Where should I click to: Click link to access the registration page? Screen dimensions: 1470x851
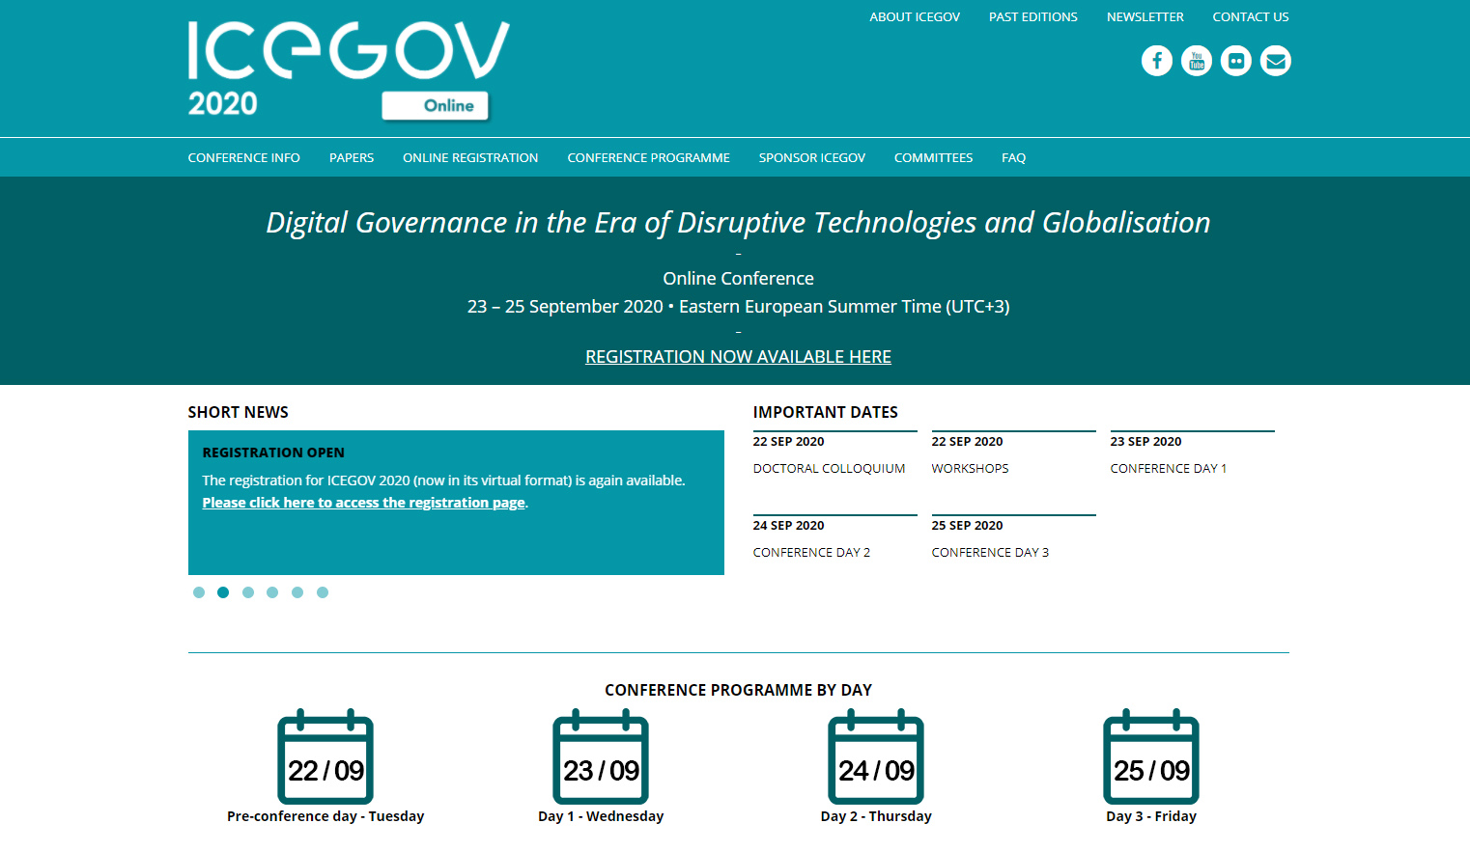[x=364, y=503]
